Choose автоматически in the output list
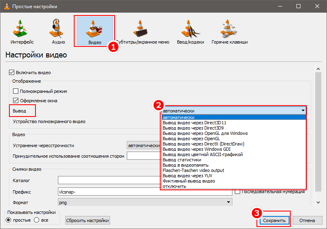Screen dimensions: 327x229 pos(234,117)
